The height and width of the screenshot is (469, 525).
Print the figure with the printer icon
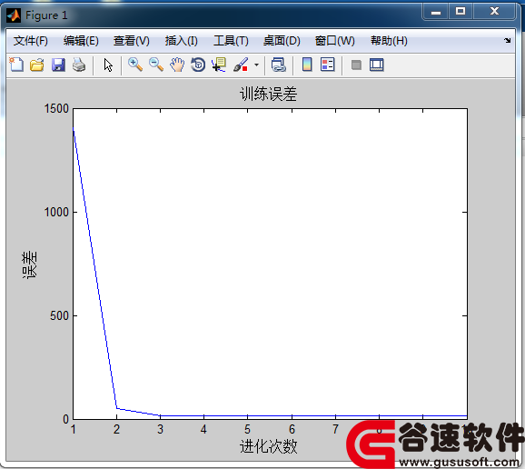tap(79, 65)
